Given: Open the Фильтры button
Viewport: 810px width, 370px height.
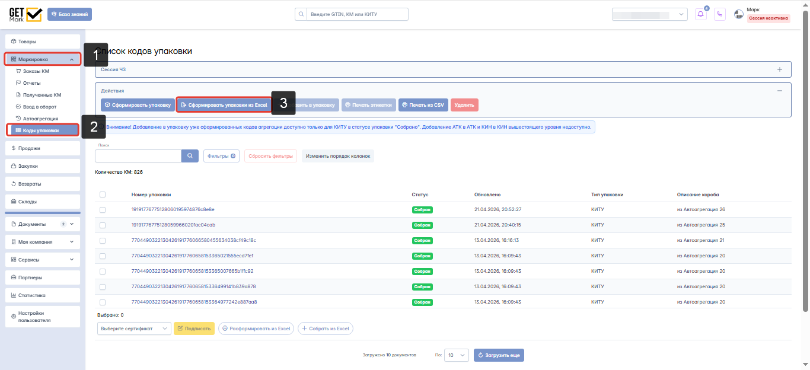Looking at the screenshot, I should tap(221, 156).
